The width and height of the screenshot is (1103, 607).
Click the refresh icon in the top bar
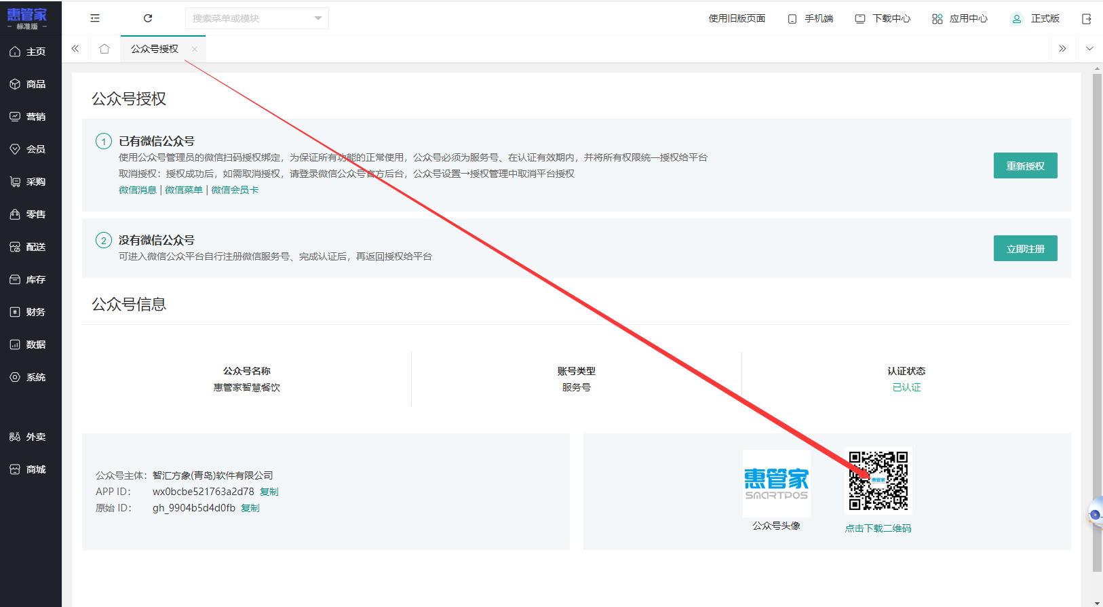148,18
